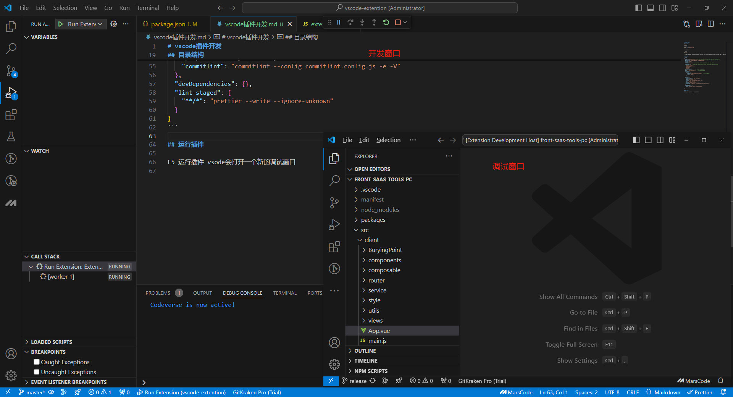Viewport: 733px width, 397px height.
Task: Open App.vue in the explorer tree
Action: click(x=402, y=331)
